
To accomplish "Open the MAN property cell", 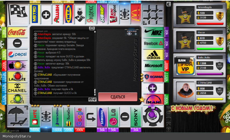I will 153,100.
